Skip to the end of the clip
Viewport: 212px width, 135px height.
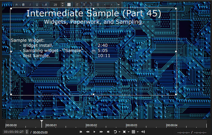tap(108, 132)
